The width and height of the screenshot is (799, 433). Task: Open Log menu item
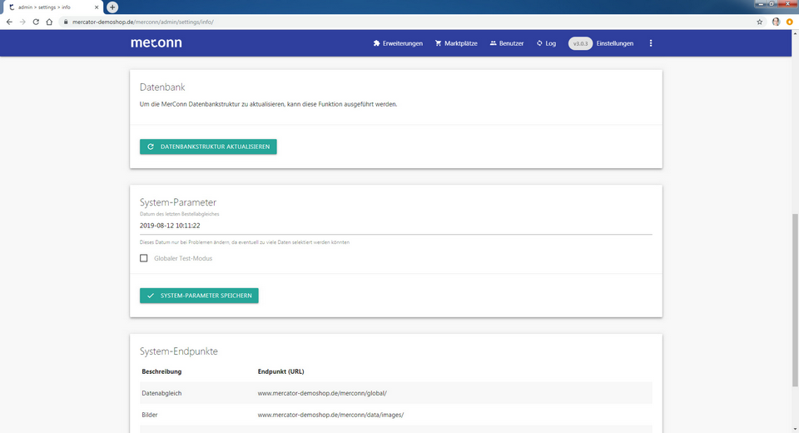pos(546,43)
